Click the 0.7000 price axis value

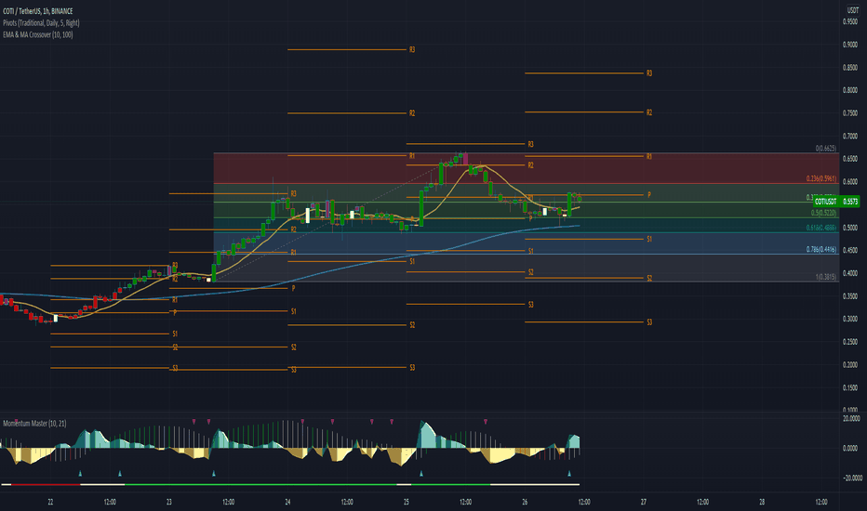(850, 136)
